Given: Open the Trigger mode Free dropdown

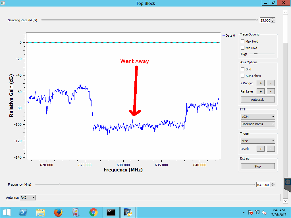Looking at the screenshot, I should [x=257, y=141].
